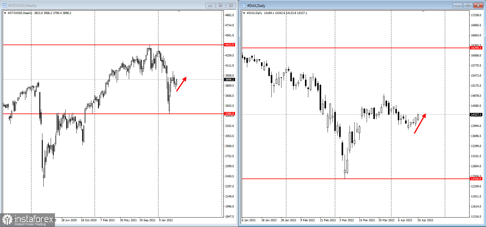486x227 pixels.
Task: Maximize the #DAX,Daily chart window
Action: click(468, 5)
